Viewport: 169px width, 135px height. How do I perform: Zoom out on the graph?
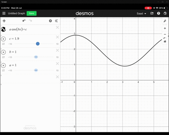(165, 34)
